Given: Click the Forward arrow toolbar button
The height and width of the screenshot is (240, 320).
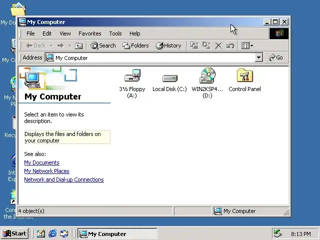Looking at the screenshot, I should click(x=60, y=45).
